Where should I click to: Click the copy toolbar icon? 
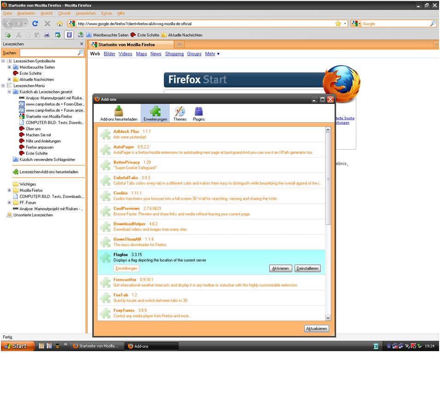click(x=29, y=35)
